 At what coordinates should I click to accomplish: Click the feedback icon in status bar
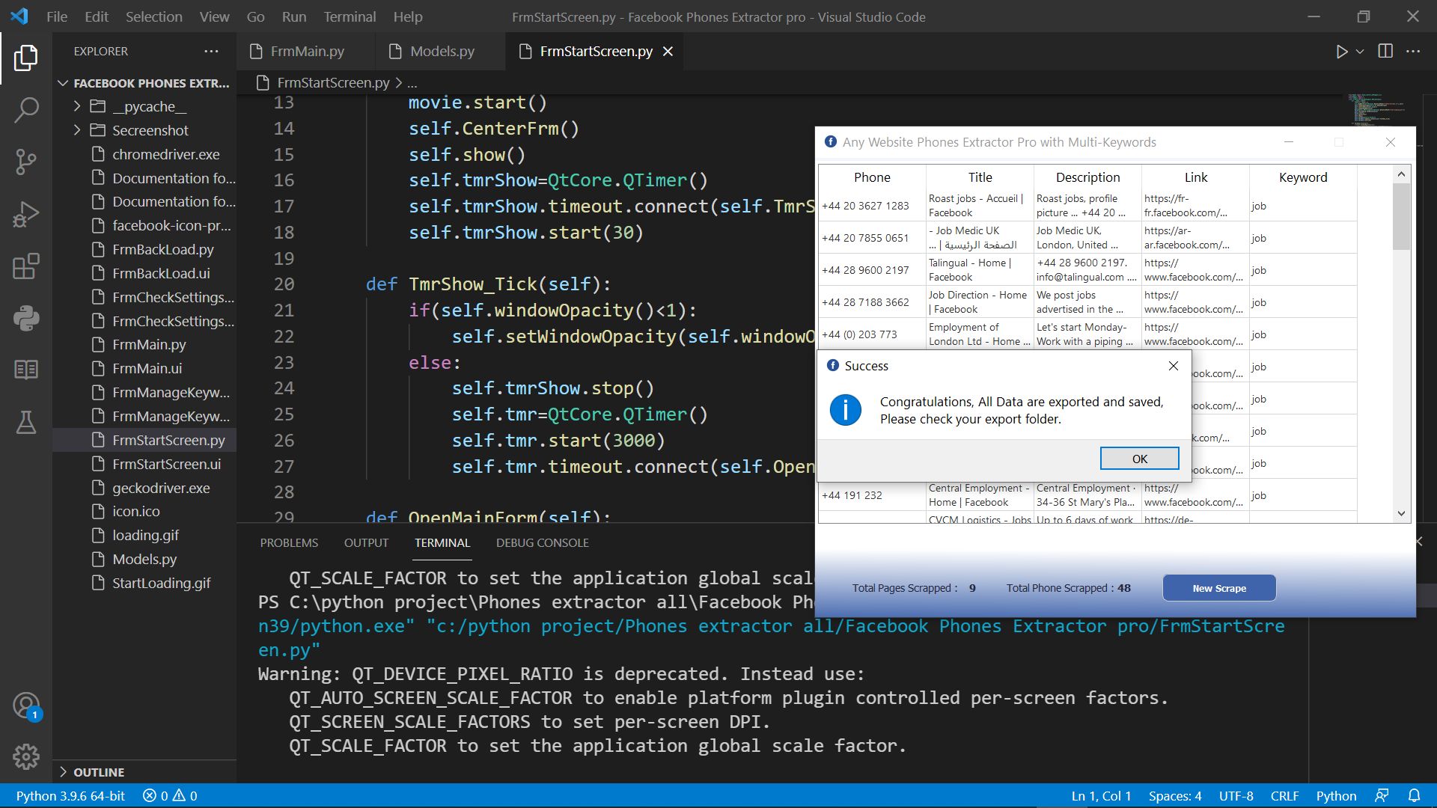[x=1382, y=796]
